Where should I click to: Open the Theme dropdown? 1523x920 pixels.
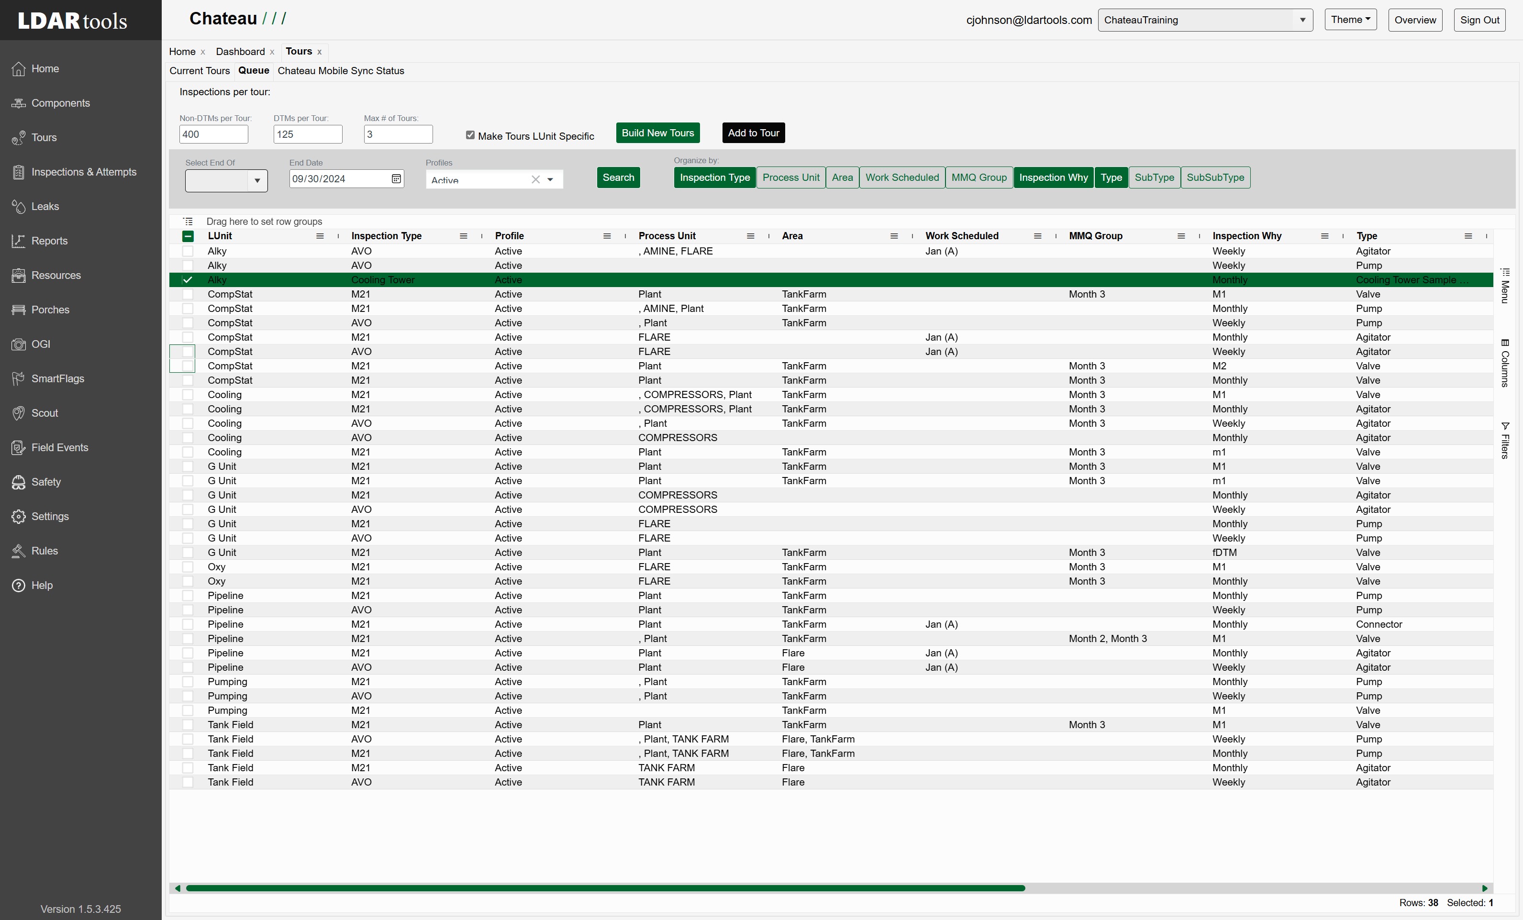(x=1351, y=20)
